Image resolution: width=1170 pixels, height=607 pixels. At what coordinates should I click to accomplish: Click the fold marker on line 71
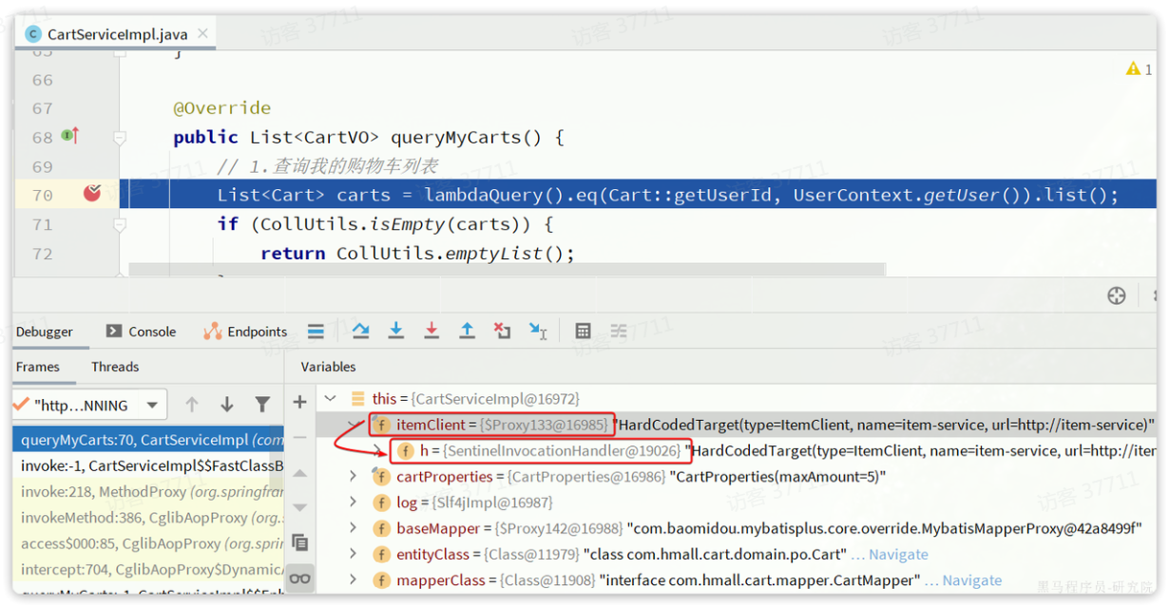pyautogui.click(x=119, y=225)
